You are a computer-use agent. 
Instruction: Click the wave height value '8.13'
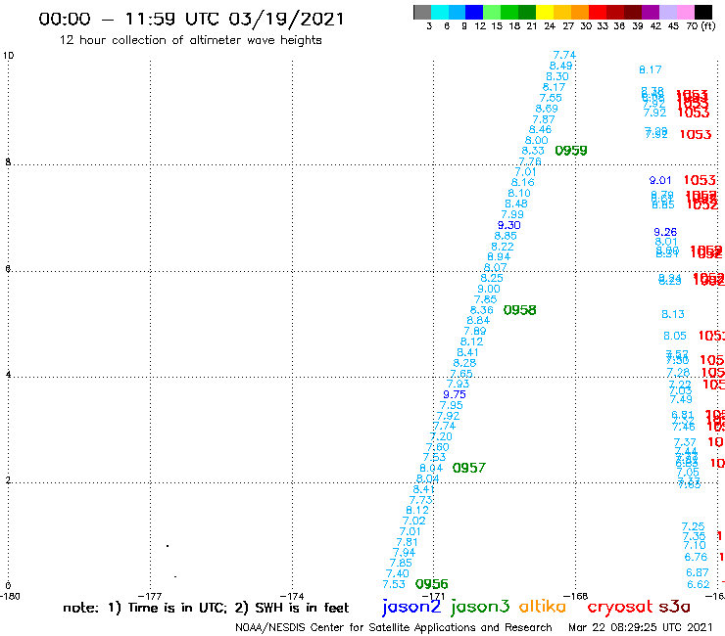[x=673, y=314]
